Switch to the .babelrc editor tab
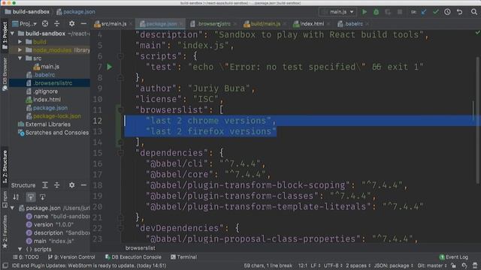The image size is (481, 270). coord(352,23)
